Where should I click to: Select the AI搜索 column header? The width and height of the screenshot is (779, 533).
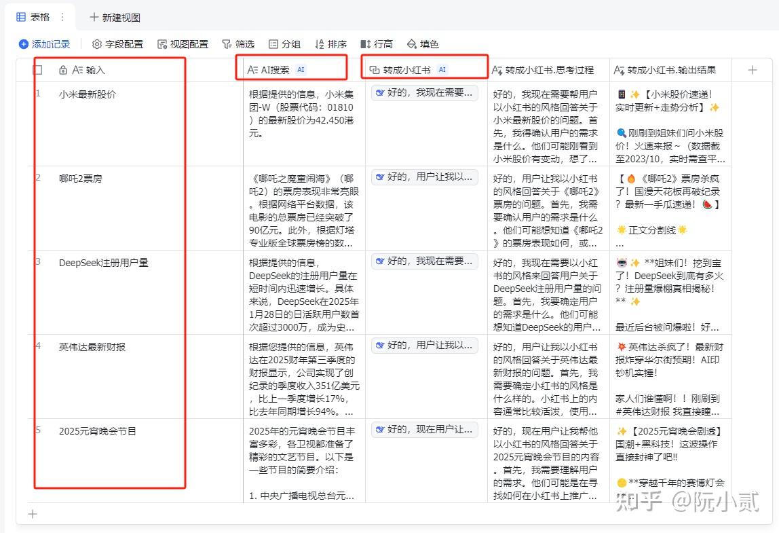pos(304,70)
